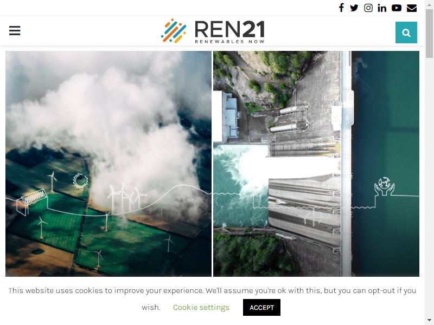The height and width of the screenshot is (325, 434).
Task: Click the solar panel house drawing
Action: (x=31, y=201)
